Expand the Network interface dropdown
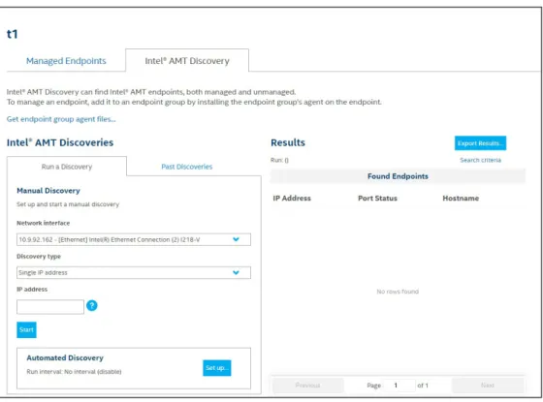 134,239
